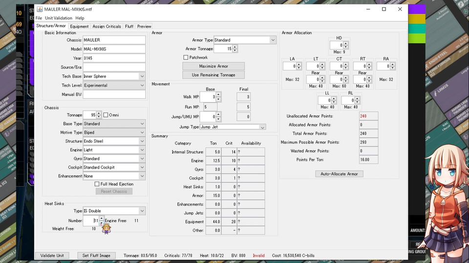Click the Java application icon in title bar
Image resolution: width=469 pixels, height=263 pixels.
39,9
